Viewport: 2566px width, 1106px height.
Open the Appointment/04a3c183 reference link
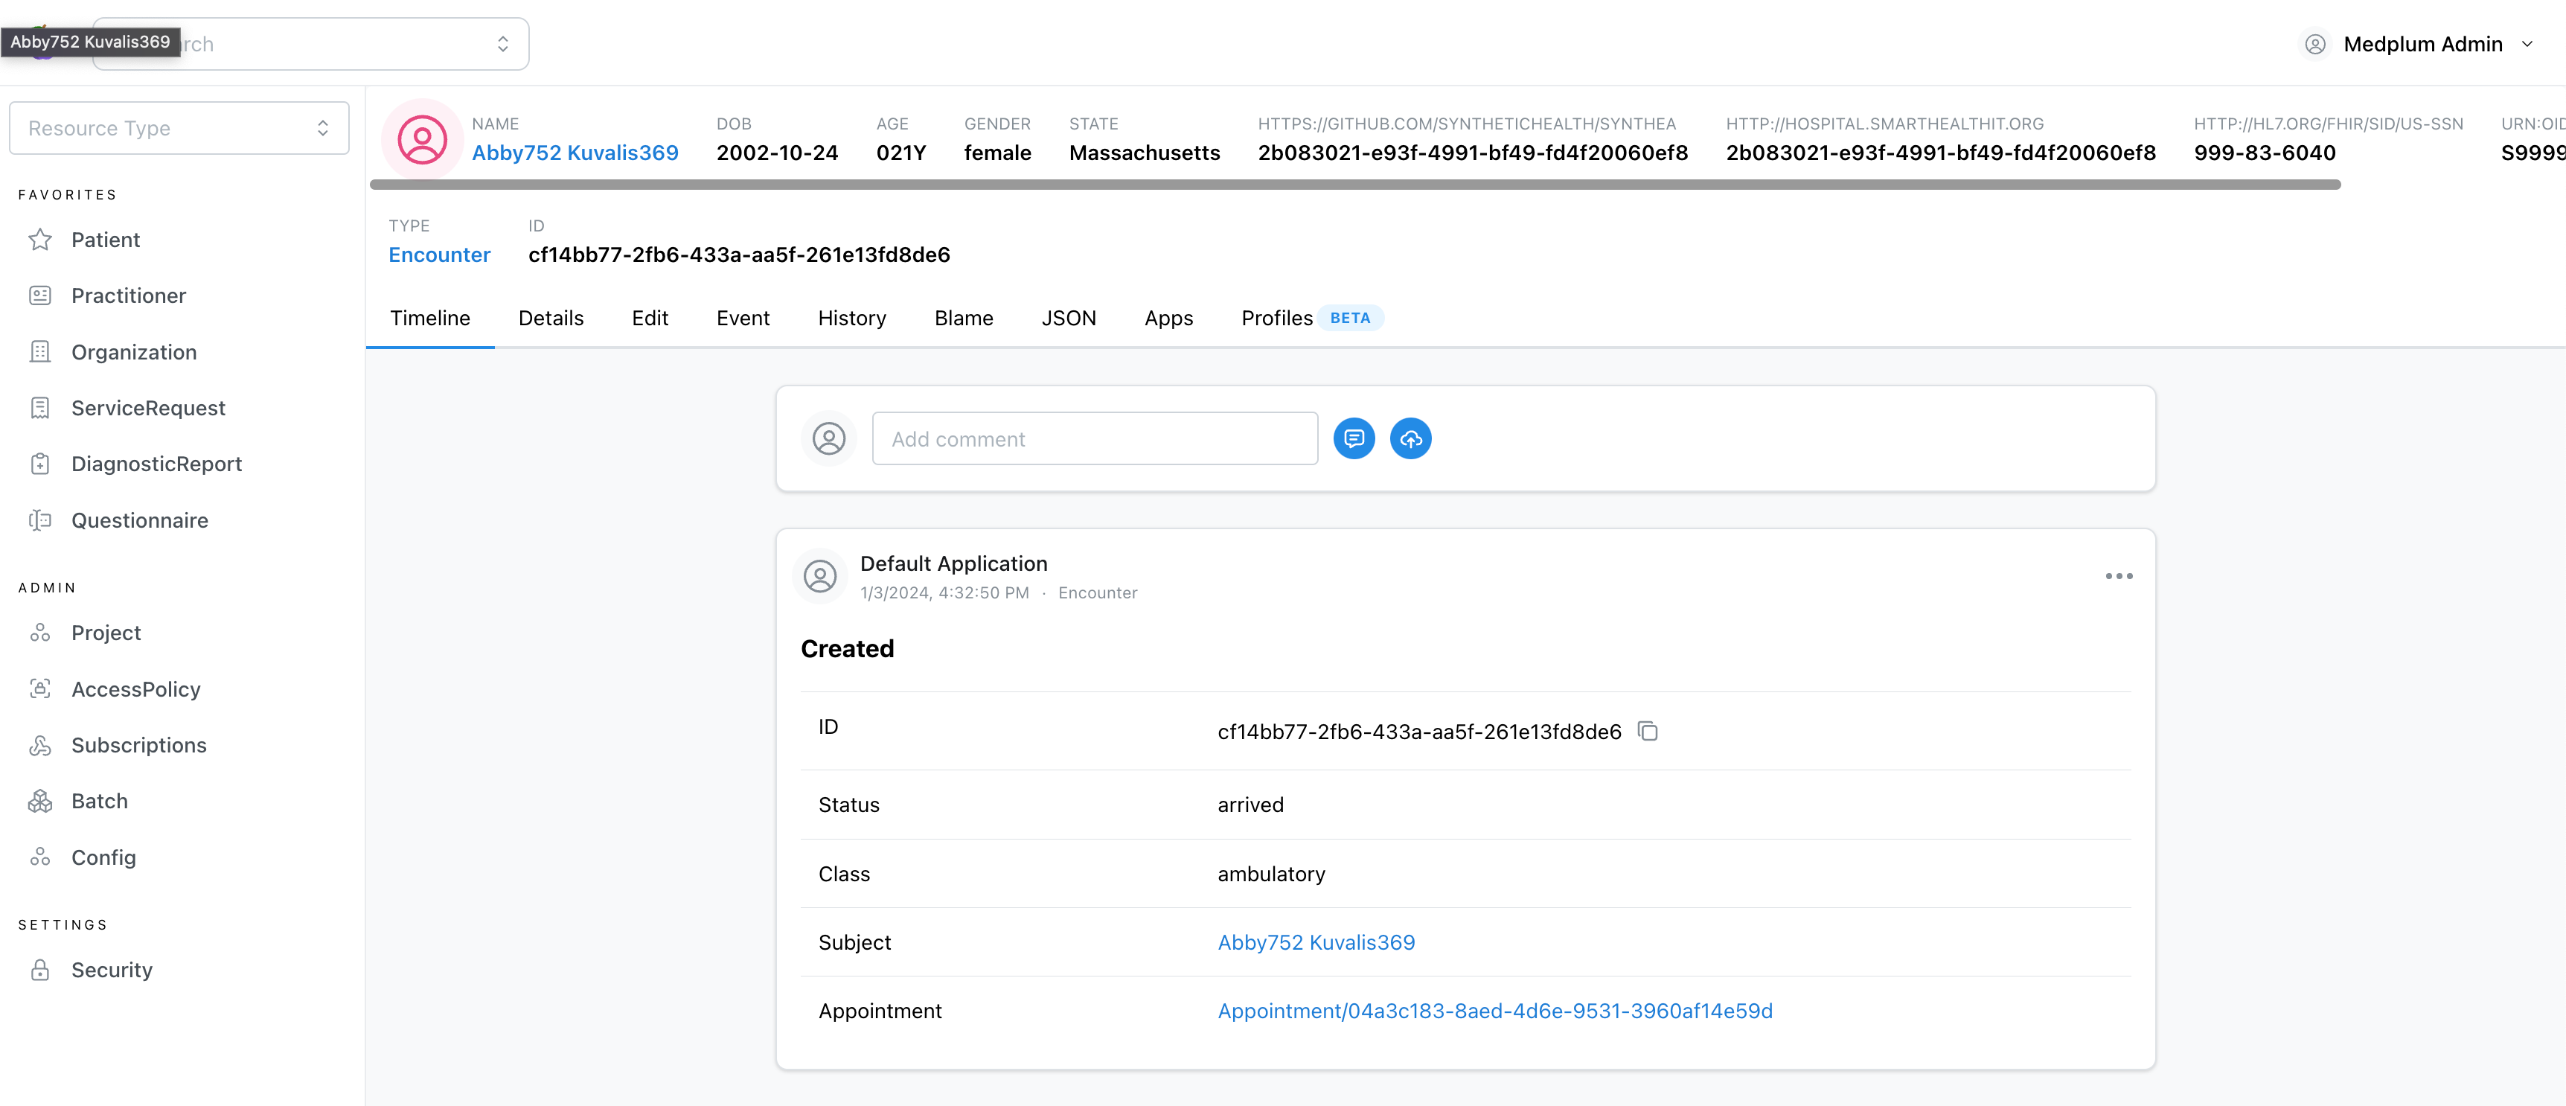[x=1495, y=1010]
